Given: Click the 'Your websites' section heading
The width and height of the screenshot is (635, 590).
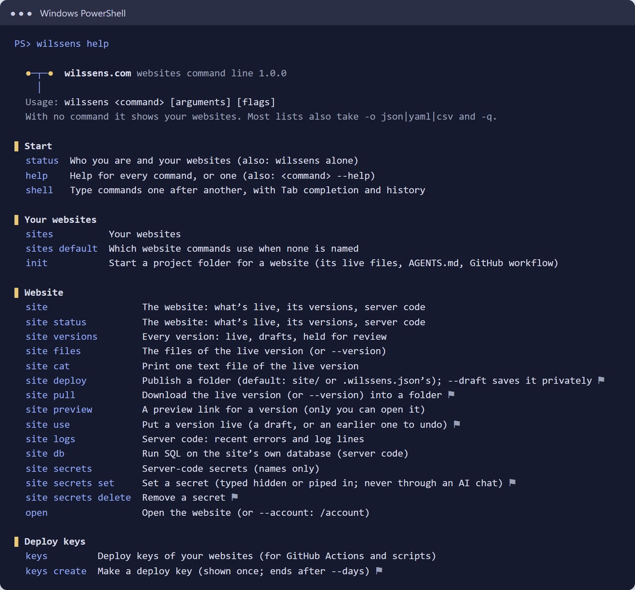Looking at the screenshot, I should (60, 220).
